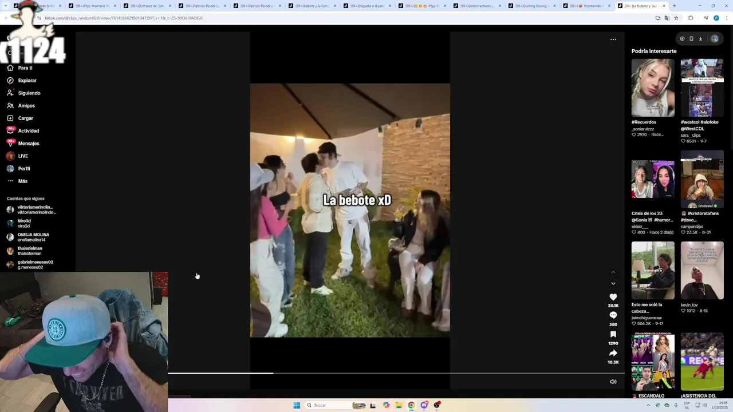The width and height of the screenshot is (733, 412).
Task: Go to next video with down chevron
Action: 613,283
